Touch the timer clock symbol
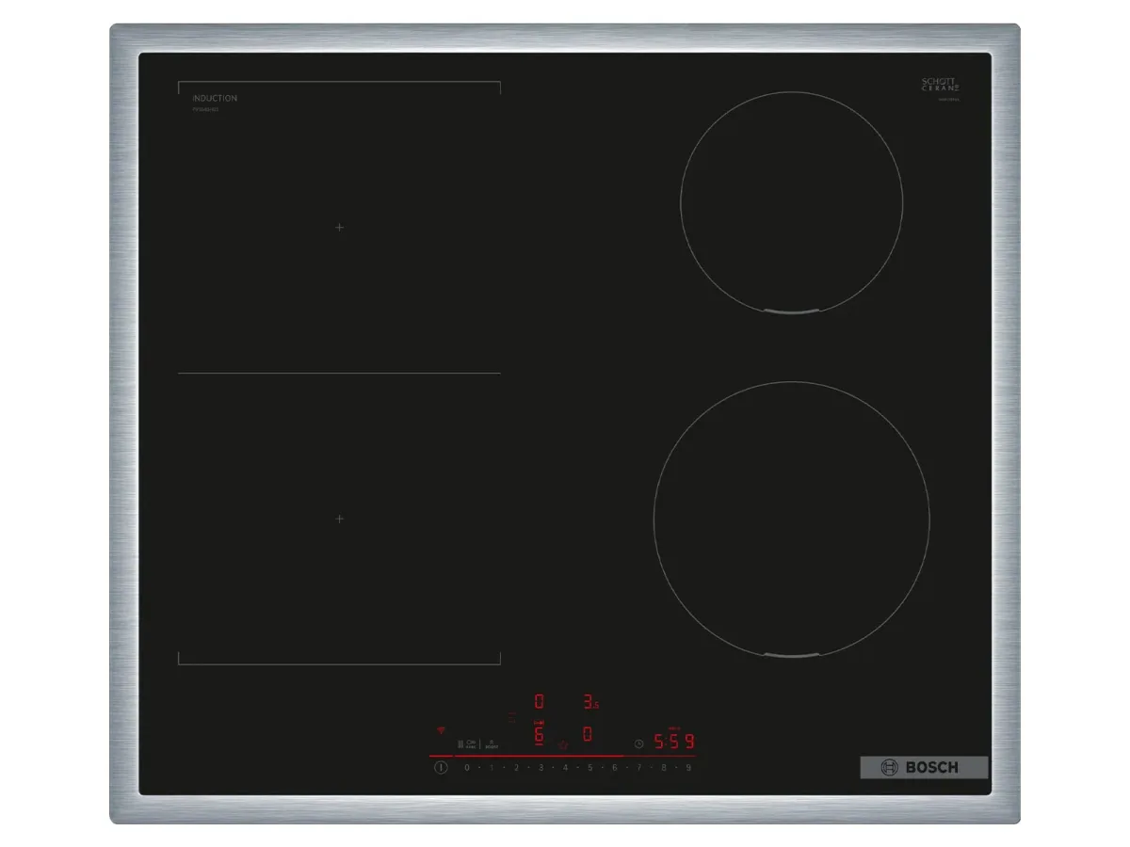The width and height of the screenshot is (1130, 847). pos(639,743)
